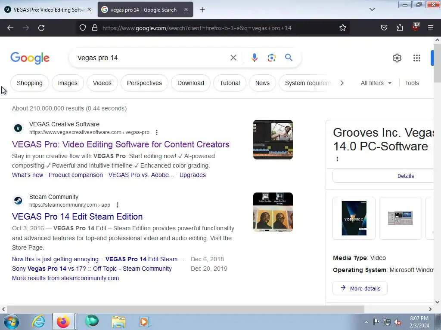Click the uBlock extension icon with badge 17
The height and width of the screenshot is (330, 441).
point(416,27)
